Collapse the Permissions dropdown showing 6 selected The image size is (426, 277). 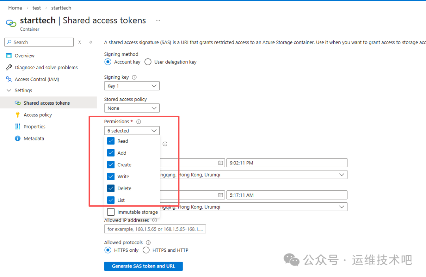pos(132,131)
